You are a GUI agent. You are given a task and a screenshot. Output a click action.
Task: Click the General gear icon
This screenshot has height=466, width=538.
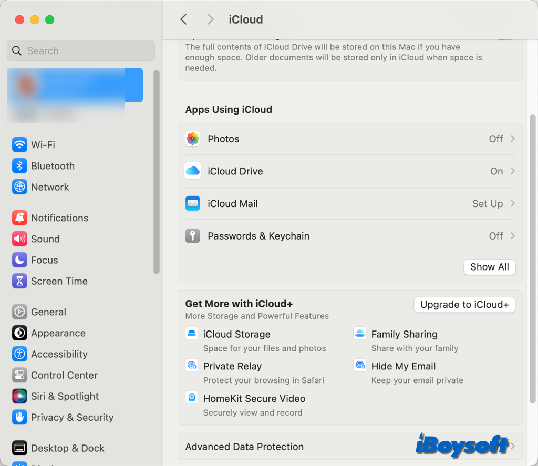click(x=19, y=312)
